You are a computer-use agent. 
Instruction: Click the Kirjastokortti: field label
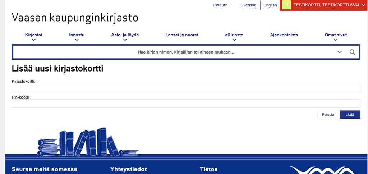(23, 81)
